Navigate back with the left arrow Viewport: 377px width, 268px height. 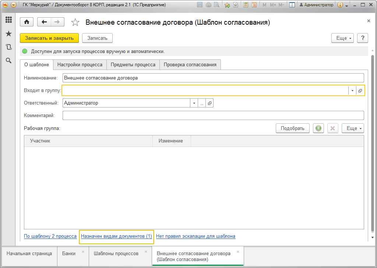coord(44,22)
